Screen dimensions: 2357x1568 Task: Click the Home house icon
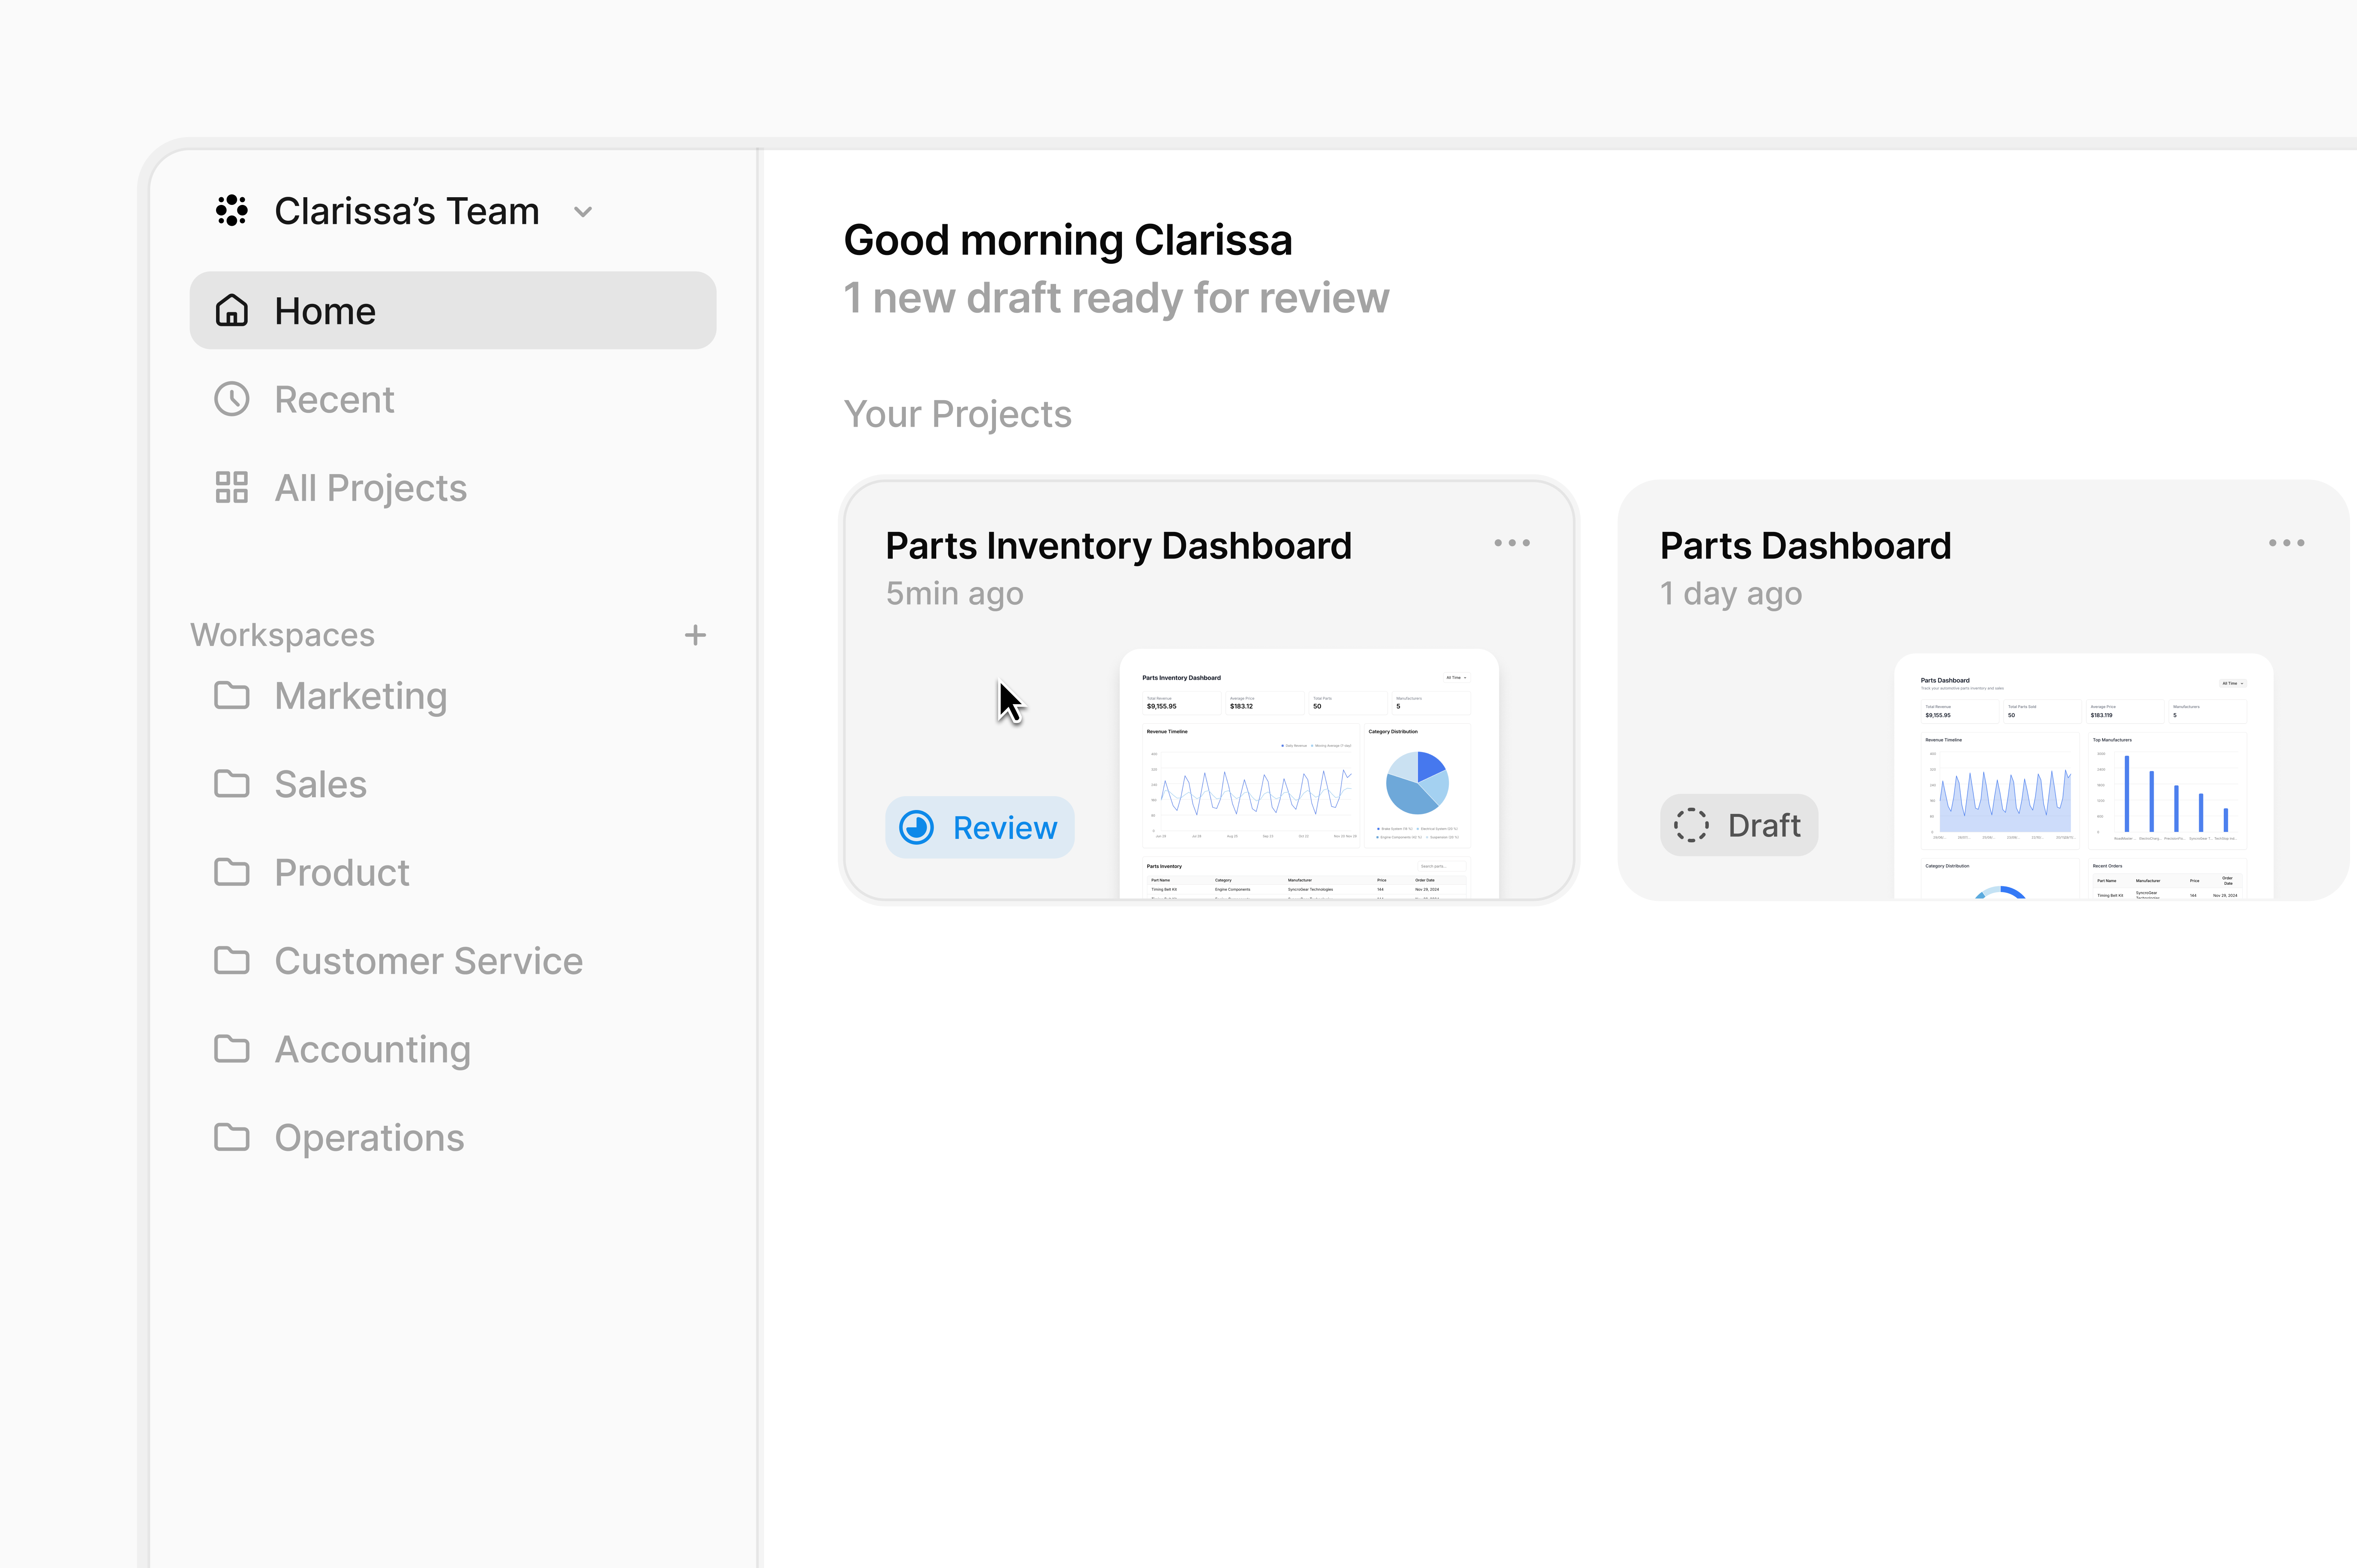(x=232, y=311)
